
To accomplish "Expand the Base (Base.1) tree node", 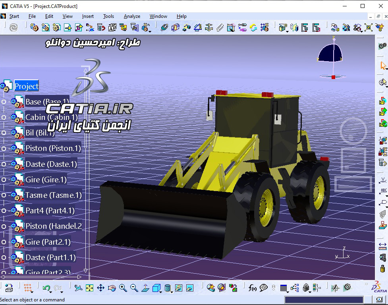I will pos(4,102).
